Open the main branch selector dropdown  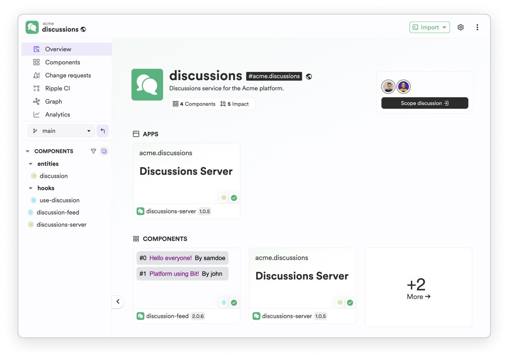(61, 131)
